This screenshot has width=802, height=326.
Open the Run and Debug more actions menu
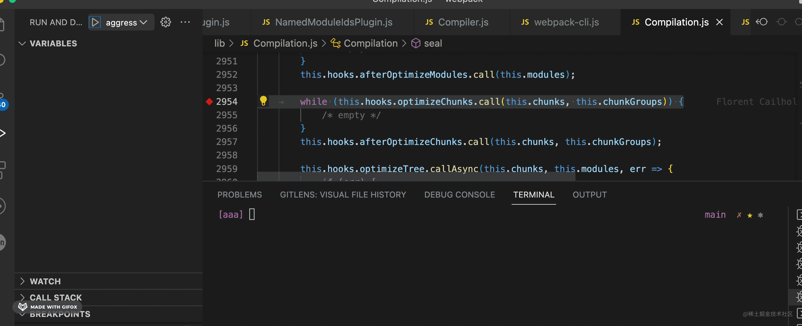(185, 22)
